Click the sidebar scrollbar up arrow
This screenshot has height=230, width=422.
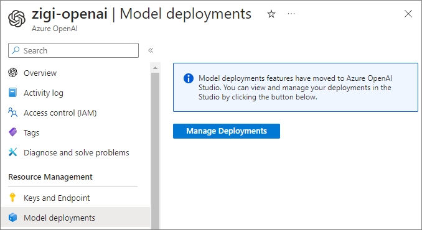(x=155, y=68)
